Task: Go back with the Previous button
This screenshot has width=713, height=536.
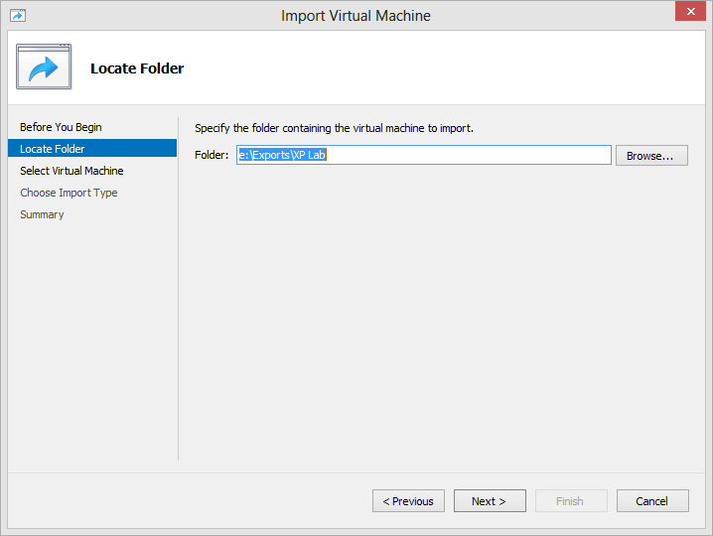Action: pos(408,501)
